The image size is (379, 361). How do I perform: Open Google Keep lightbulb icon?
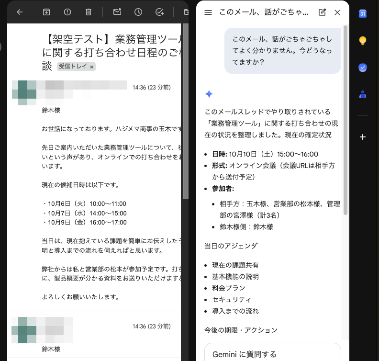[x=363, y=41]
